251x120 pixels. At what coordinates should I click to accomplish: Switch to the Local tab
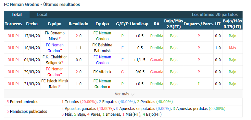coord(42,15)
